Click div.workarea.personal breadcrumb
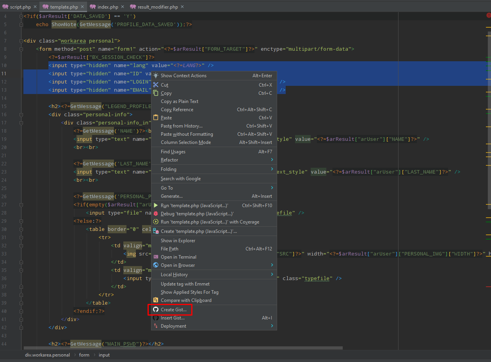The height and width of the screenshot is (362, 491). click(47, 355)
